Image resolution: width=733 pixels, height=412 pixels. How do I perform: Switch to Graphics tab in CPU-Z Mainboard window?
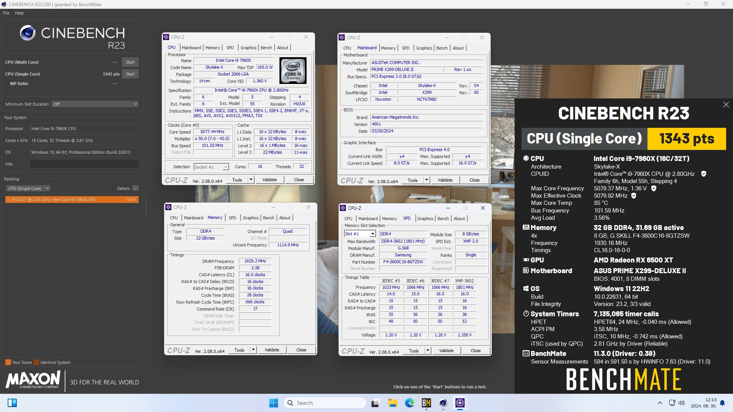(x=424, y=48)
